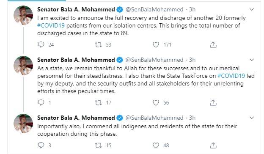Retweet the first tweet with 53 retweets
The image size is (264, 154).
pos(98,44)
